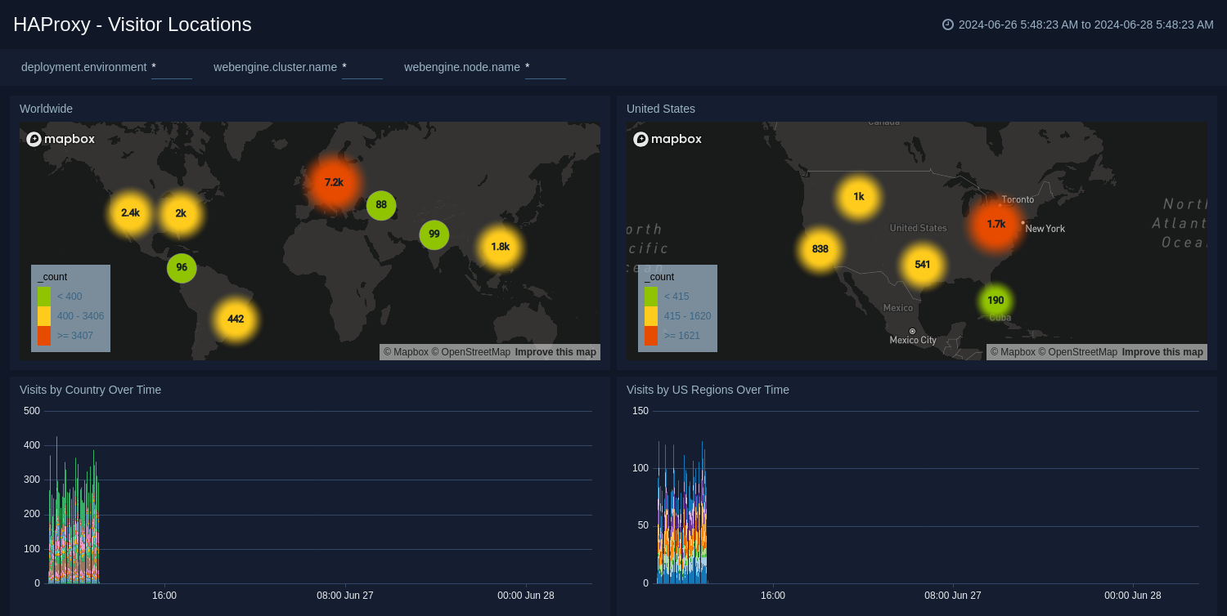Click the yellow '400 - 3406' legend swatch

[44, 316]
